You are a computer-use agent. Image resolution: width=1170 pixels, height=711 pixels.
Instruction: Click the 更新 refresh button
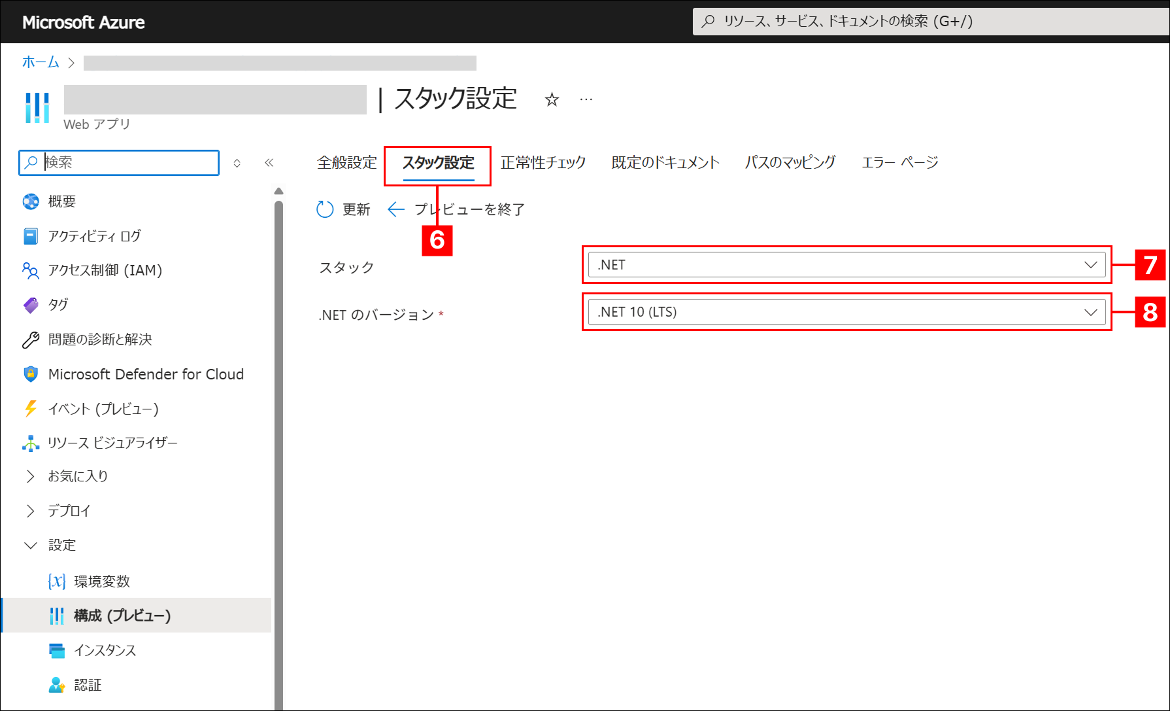tap(344, 209)
